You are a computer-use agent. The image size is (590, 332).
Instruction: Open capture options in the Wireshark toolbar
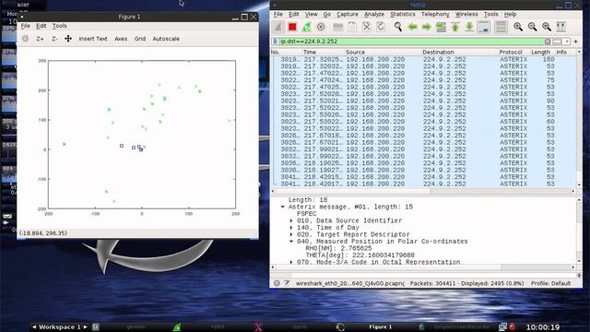(x=321, y=27)
